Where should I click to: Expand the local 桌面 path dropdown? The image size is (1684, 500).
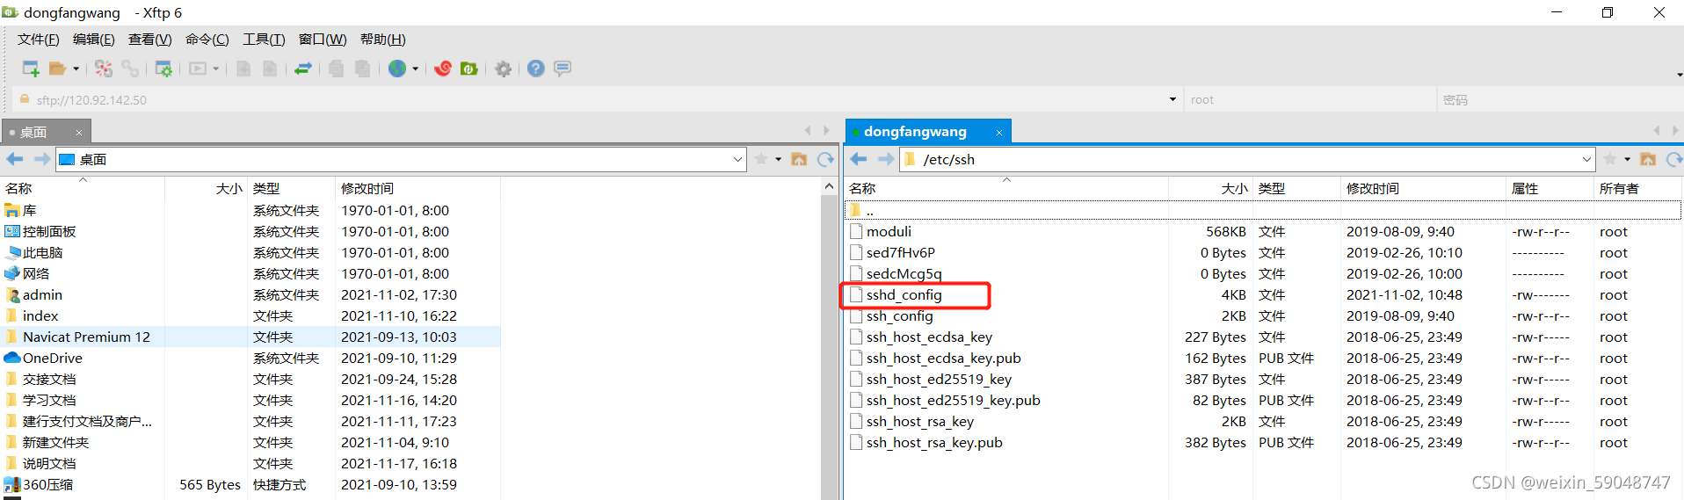point(737,159)
